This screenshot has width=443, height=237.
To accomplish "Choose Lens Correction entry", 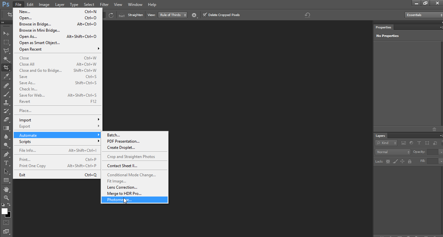I will click(135, 187).
